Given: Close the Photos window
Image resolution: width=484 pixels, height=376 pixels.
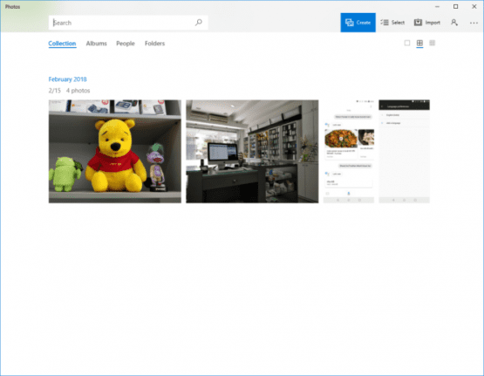Looking at the screenshot, I should [x=474, y=6].
